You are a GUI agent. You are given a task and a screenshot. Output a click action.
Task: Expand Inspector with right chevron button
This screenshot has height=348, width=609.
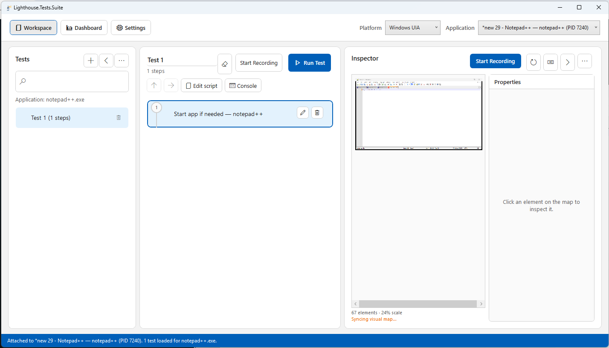point(568,62)
